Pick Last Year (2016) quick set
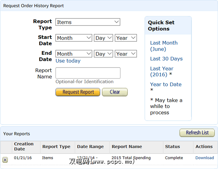The height and width of the screenshot is (169, 218). point(162,71)
